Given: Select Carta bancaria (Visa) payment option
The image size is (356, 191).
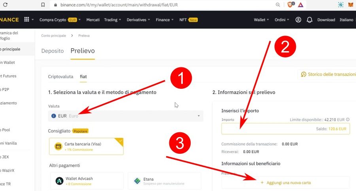Looking at the screenshot, I should point(86,147).
